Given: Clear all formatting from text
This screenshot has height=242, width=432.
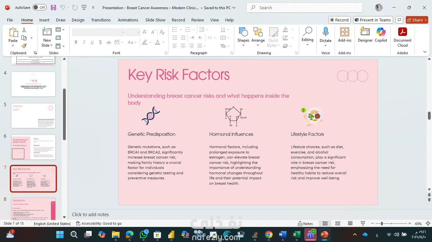Looking at the screenshot, I should [162, 32].
